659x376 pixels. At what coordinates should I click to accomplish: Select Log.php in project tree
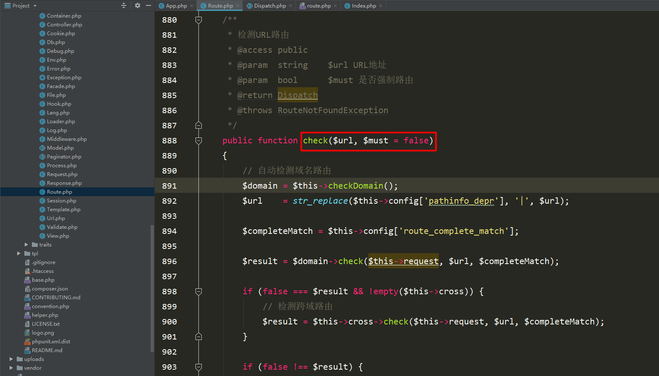click(57, 130)
